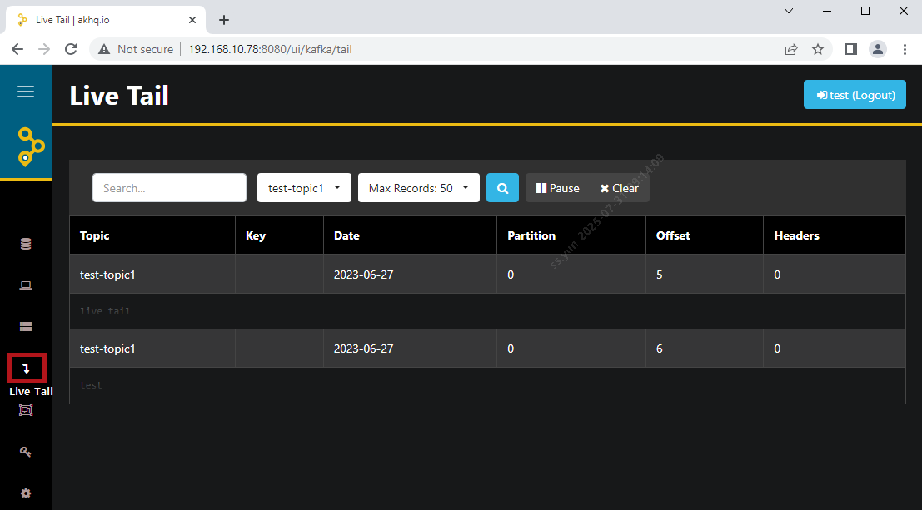Image resolution: width=922 pixels, height=510 pixels.
Task: Click the Live Tail arrow icon
Action: 26,368
